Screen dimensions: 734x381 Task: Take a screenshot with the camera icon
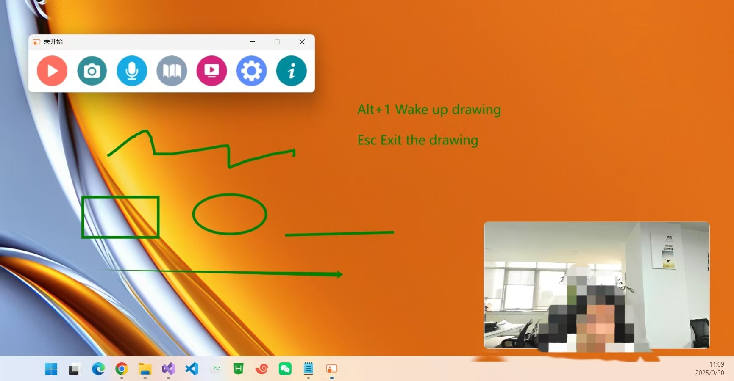click(92, 71)
